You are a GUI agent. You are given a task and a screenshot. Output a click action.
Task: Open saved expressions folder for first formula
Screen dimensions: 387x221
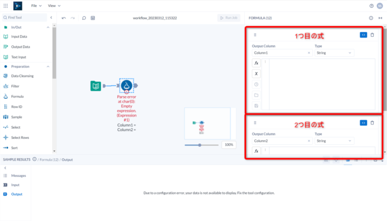(256, 95)
